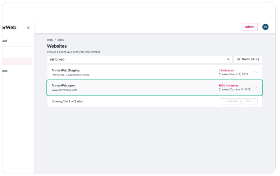
Task: Collapse the sidebar with double-chevron icon
Action: [x=28, y=27]
